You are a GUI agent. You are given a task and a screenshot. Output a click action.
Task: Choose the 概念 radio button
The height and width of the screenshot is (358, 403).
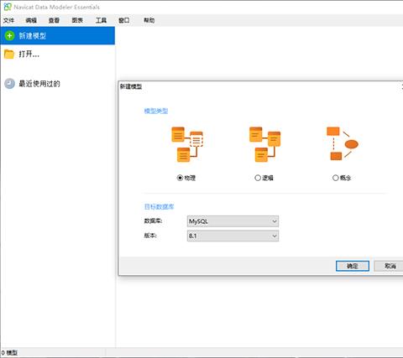336,178
